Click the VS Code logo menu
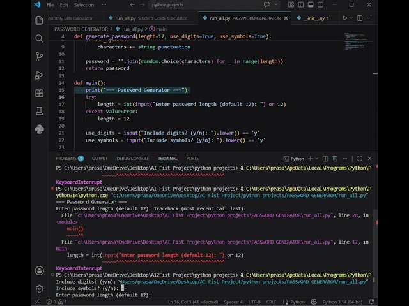 coord(37,4)
